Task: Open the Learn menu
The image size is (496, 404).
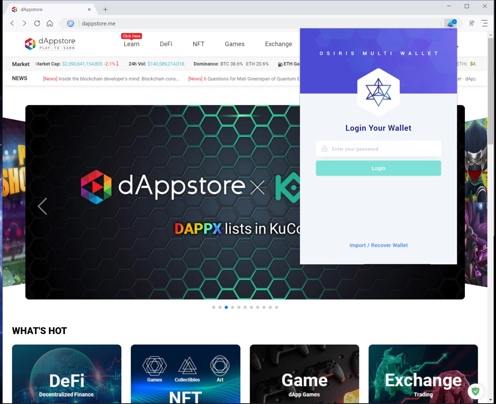Action: pos(132,44)
